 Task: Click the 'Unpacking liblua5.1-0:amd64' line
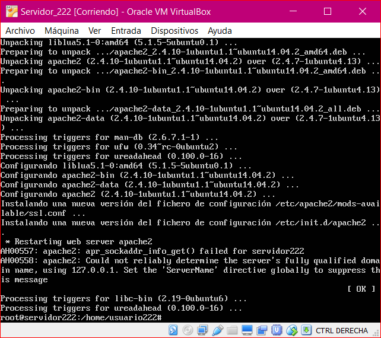[119, 43]
